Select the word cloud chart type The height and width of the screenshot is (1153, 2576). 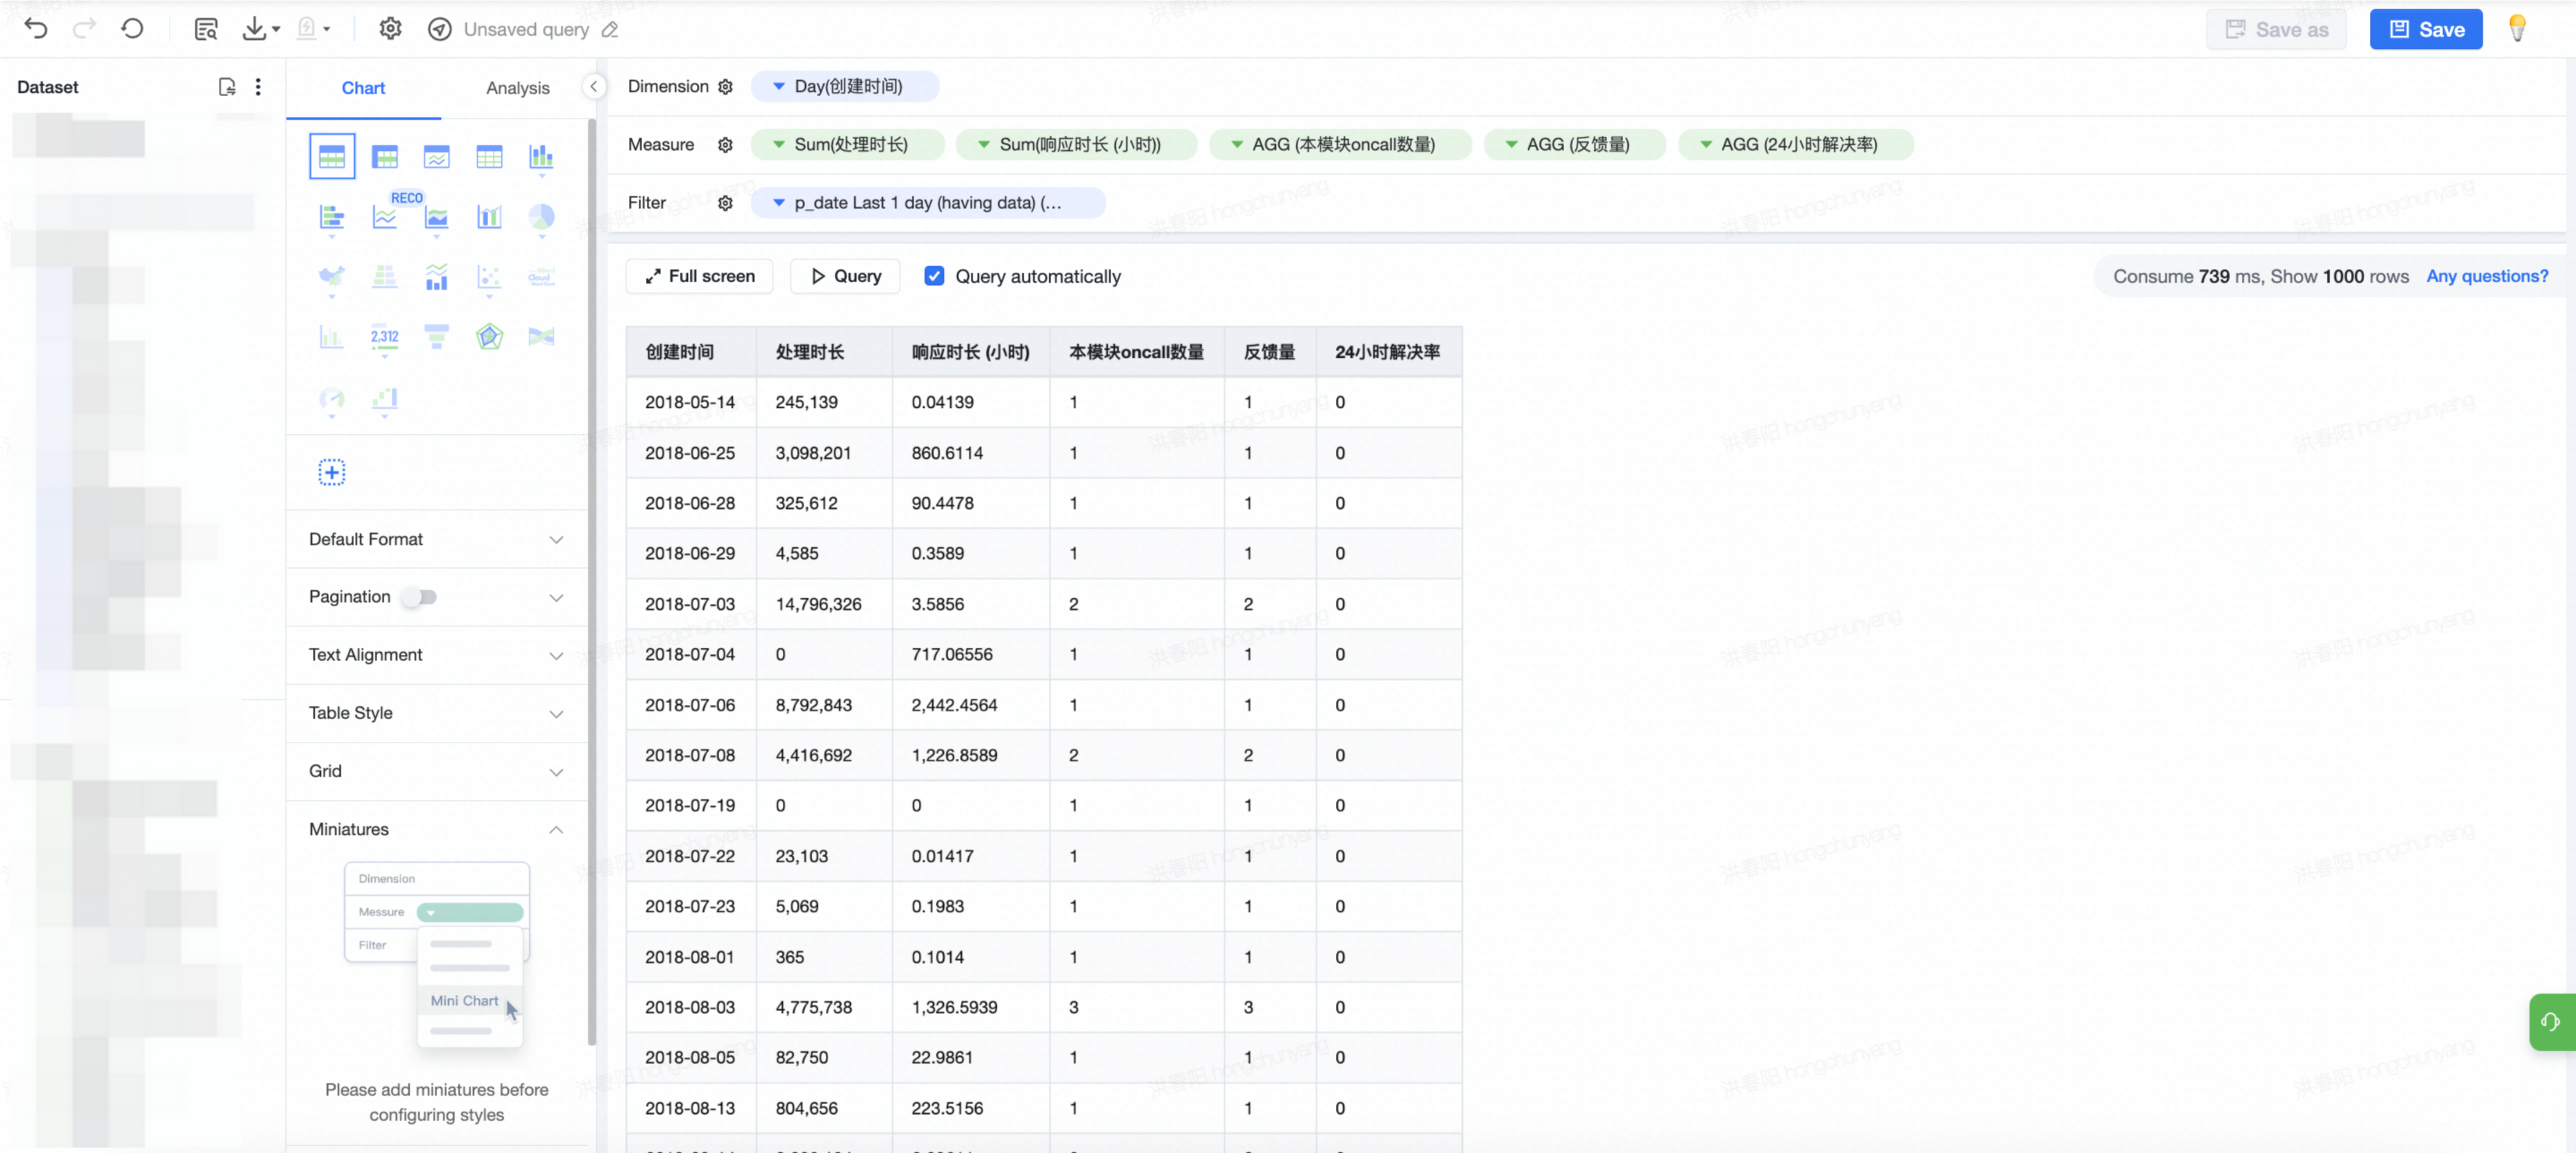pos(541,277)
